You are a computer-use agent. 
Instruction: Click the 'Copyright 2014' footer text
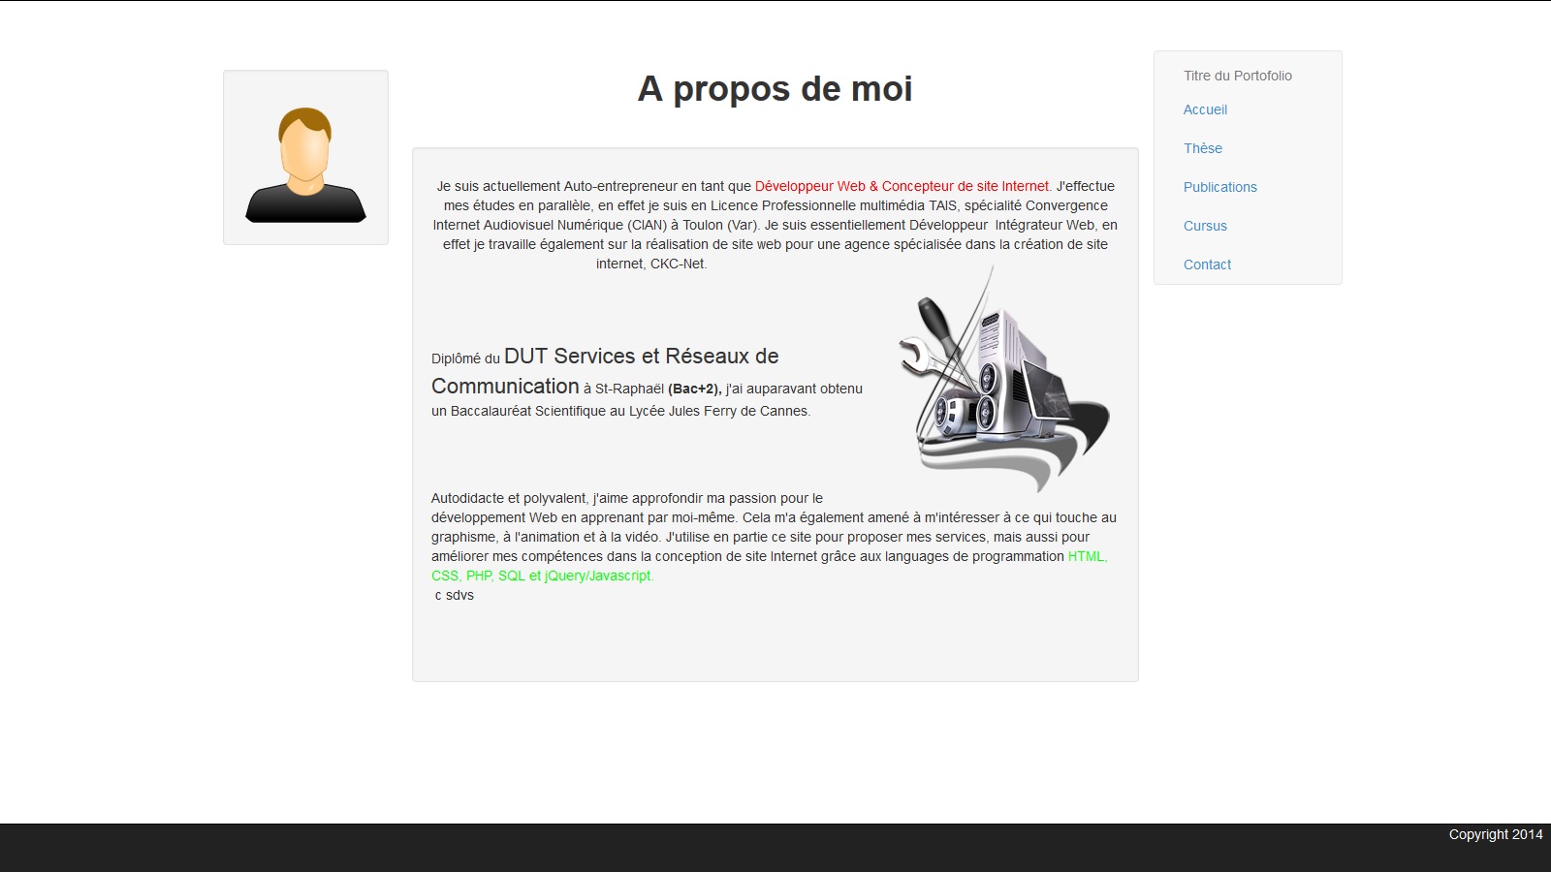pyautogui.click(x=1495, y=834)
